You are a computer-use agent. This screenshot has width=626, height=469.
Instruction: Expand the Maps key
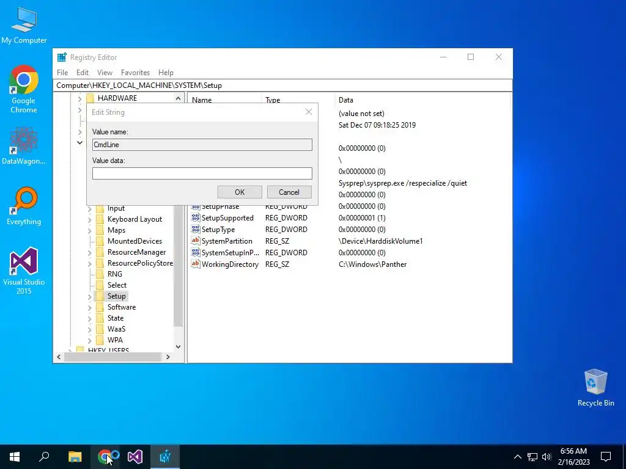point(89,230)
